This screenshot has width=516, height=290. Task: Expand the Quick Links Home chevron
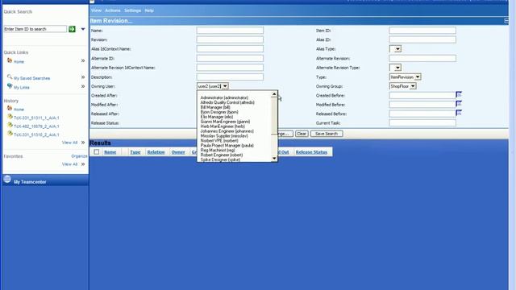[x=83, y=61]
